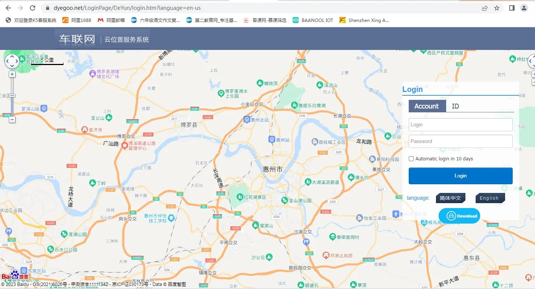Collapse the panel using the right-edge arrow
The height and width of the screenshot is (289, 535).
click(531, 61)
